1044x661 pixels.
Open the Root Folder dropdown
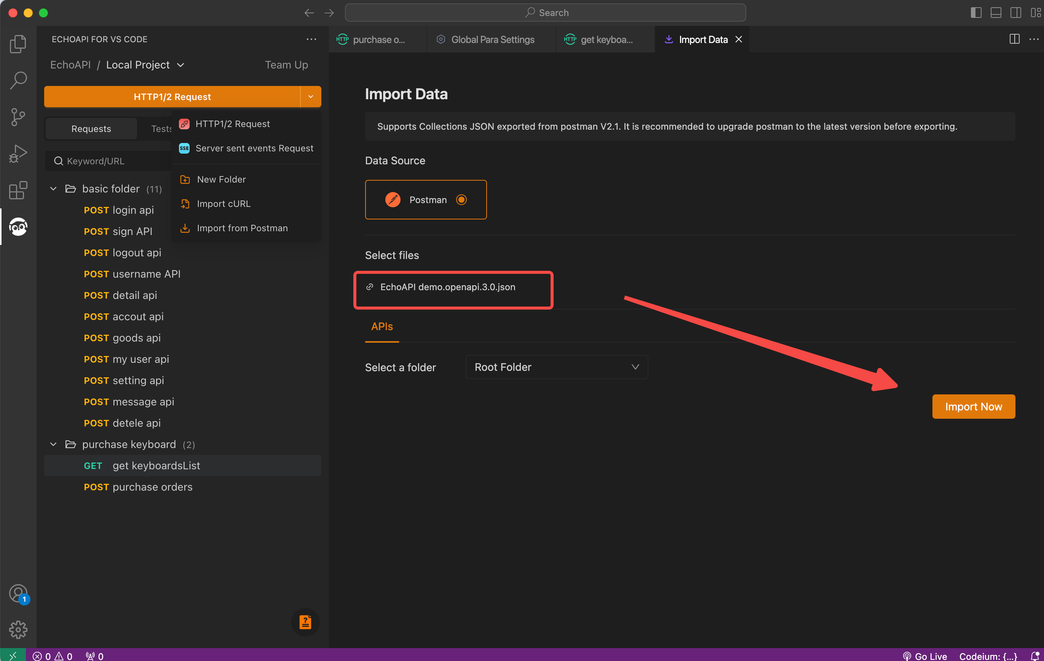tap(557, 367)
